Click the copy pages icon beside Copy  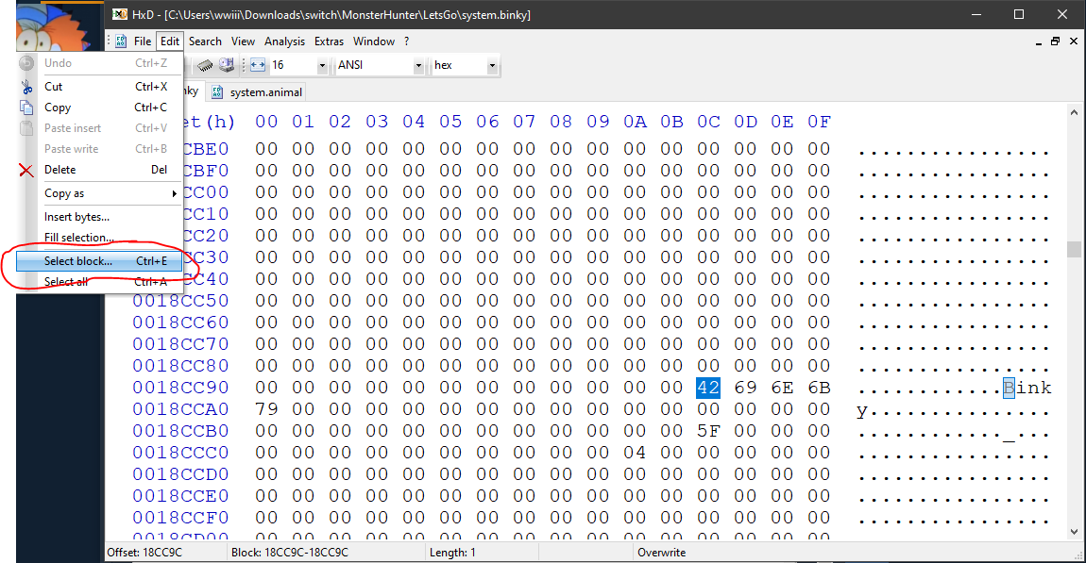coord(26,108)
